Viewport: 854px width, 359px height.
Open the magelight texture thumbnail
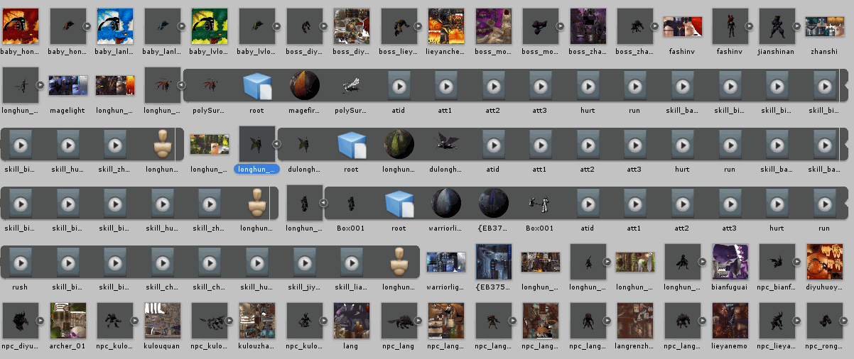tap(67, 86)
